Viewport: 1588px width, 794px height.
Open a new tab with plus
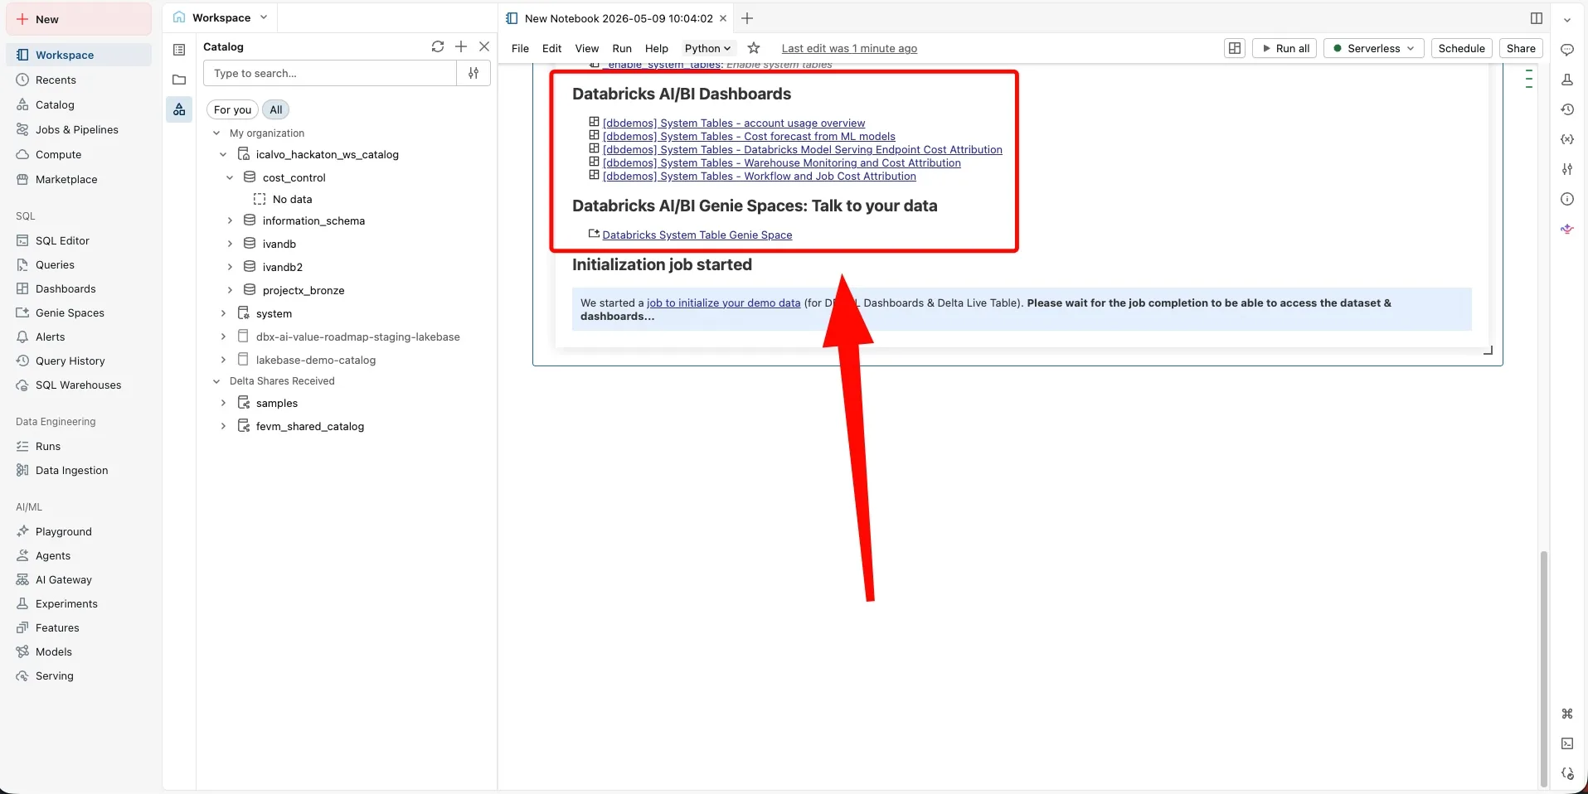[747, 18]
